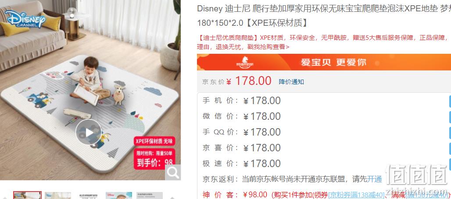Viewport: 451px width, 199px height.
Task: Select the second product thumbnail
Action: point(58,196)
